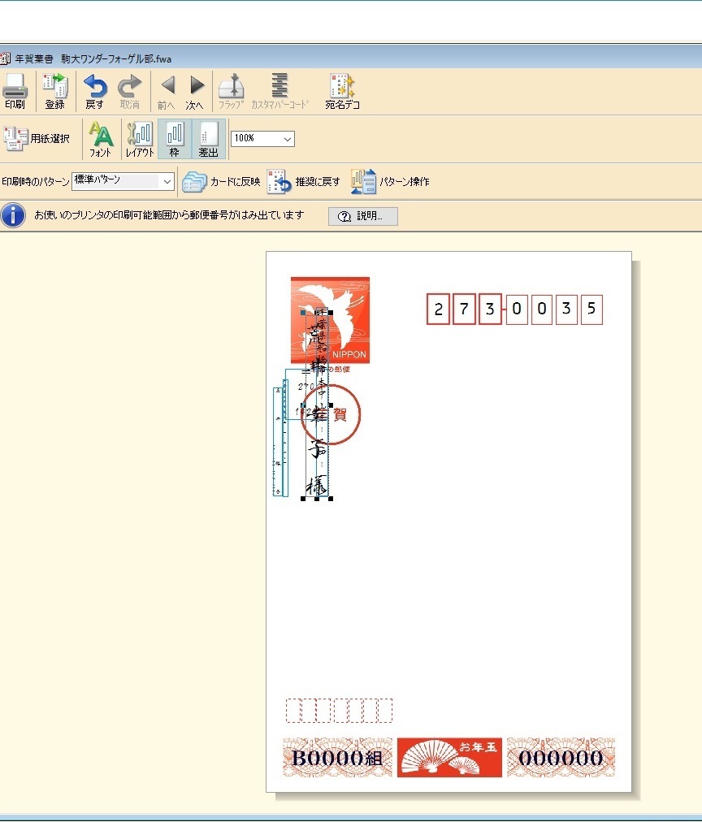
Task: Click 推奨に戻す reset to recommended
Action: [304, 182]
